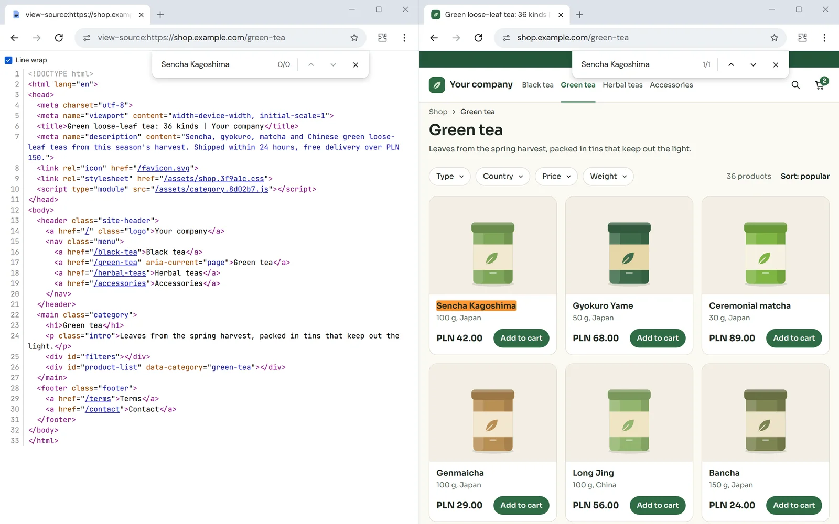Click the /herbal-teas link in source
This screenshot has width=839, height=524.
coord(120,273)
